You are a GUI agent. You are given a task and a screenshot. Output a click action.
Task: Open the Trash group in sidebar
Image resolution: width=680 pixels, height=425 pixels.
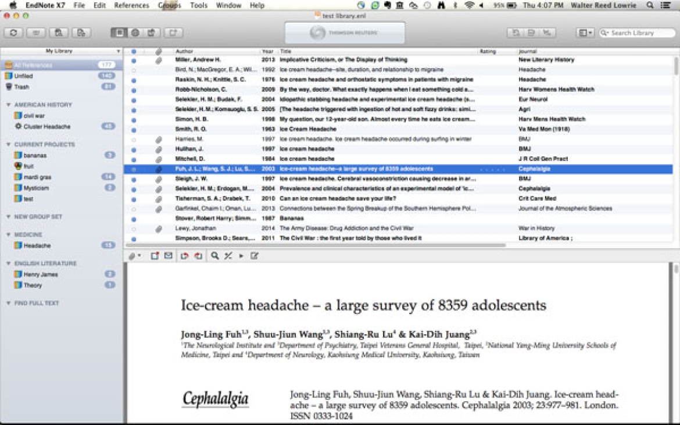coord(22,87)
